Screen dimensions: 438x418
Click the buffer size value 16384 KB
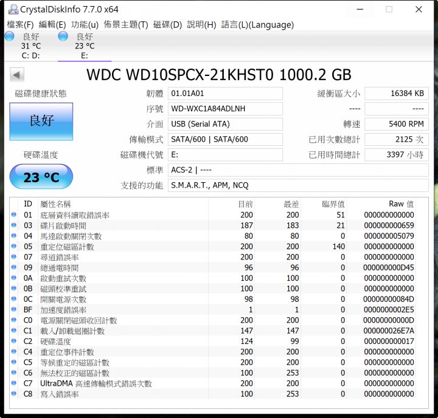click(397, 94)
